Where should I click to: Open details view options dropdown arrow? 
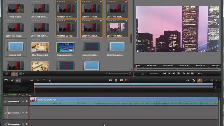[x=23, y=73]
